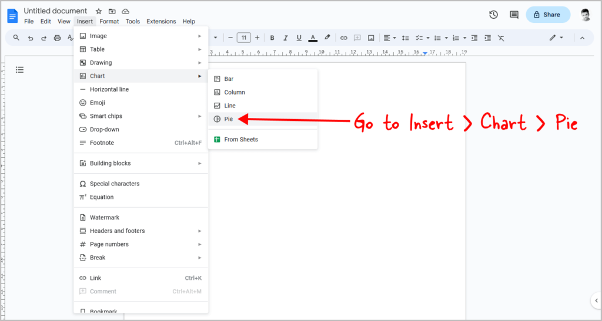The height and width of the screenshot is (321, 602).
Task: Click line and paragraph spacing icon
Action: click(406, 38)
